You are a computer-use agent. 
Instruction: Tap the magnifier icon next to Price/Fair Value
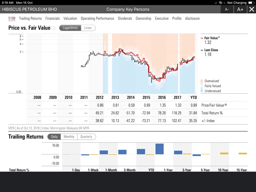[226, 105]
